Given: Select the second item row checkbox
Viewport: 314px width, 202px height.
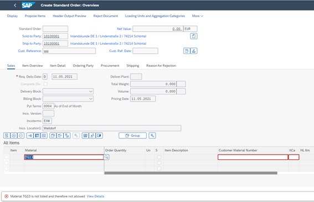Looking at the screenshot, I should click(x=7, y=163).
